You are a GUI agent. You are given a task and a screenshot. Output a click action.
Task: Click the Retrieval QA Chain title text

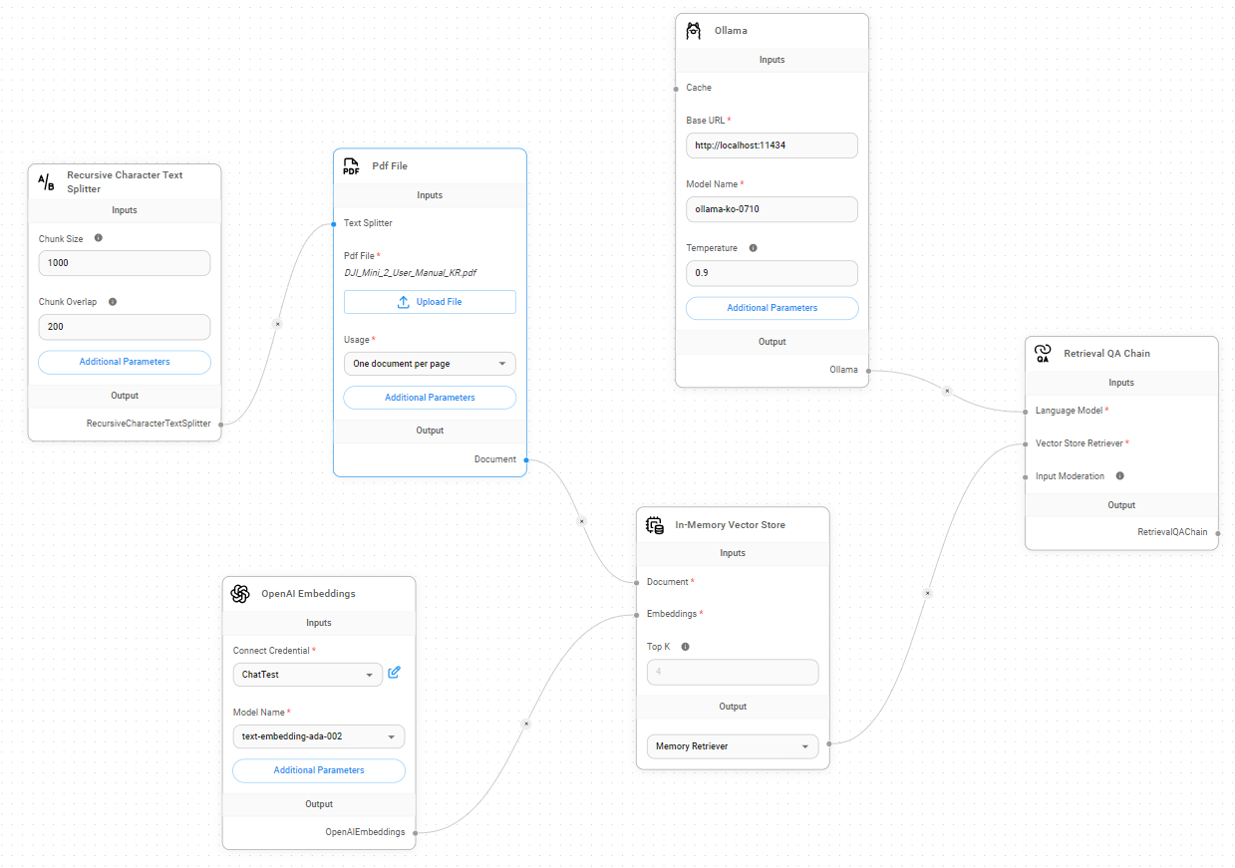pyautogui.click(x=1107, y=354)
